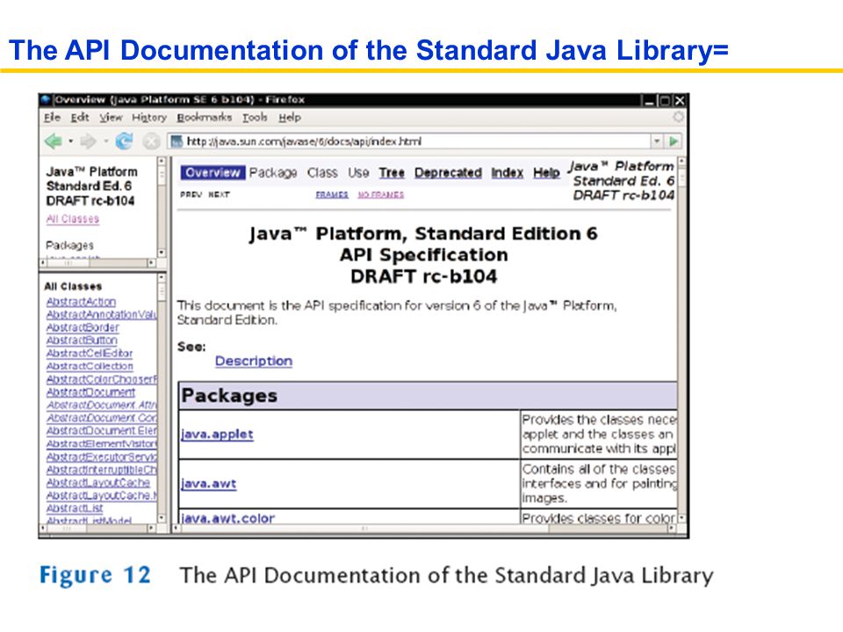Open the All Classes link in the top-left frame

click(x=73, y=219)
